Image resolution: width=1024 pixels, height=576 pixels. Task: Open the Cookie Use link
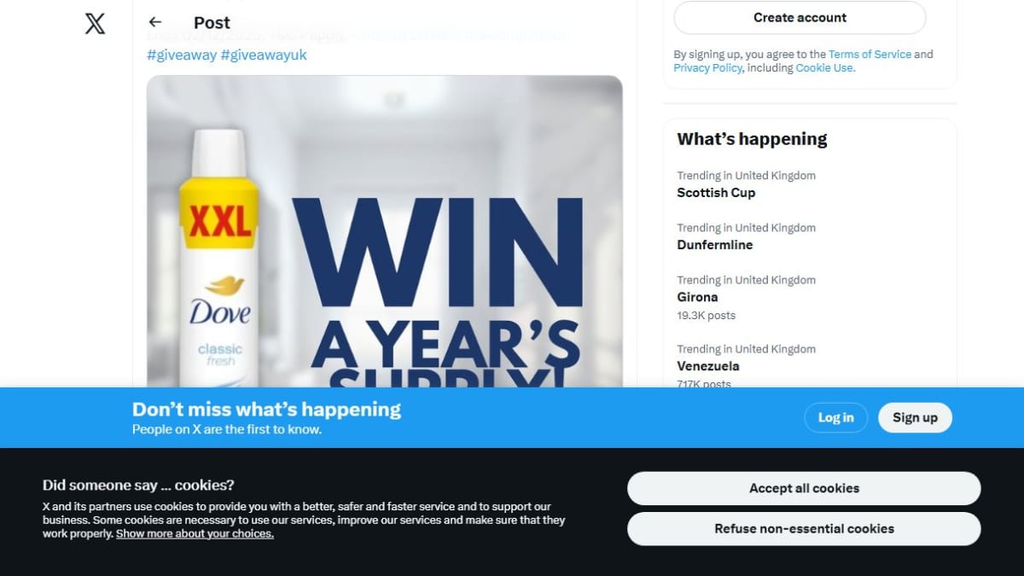pos(823,67)
